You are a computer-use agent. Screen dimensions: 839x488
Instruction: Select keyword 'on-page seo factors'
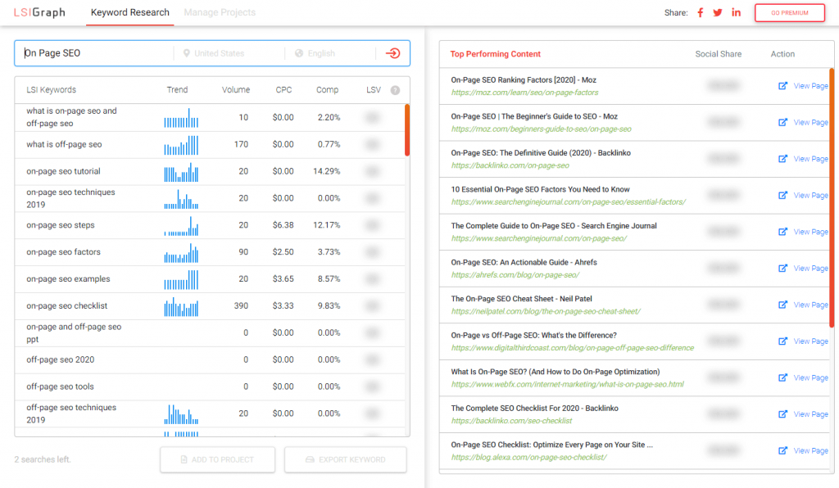click(63, 252)
